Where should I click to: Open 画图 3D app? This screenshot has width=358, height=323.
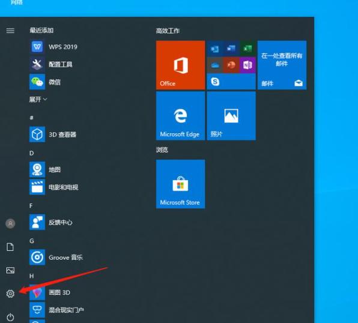click(x=50, y=292)
